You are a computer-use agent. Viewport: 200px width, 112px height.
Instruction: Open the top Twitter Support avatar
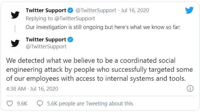pyautogui.click(x=15, y=14)
